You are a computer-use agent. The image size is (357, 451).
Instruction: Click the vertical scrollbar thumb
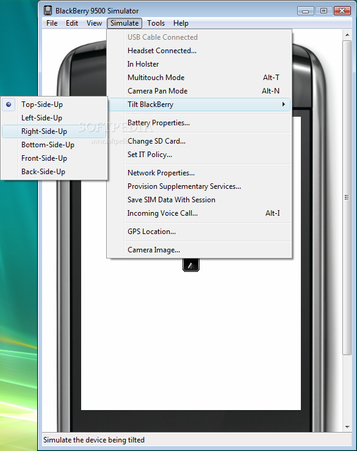pos(347,197)
